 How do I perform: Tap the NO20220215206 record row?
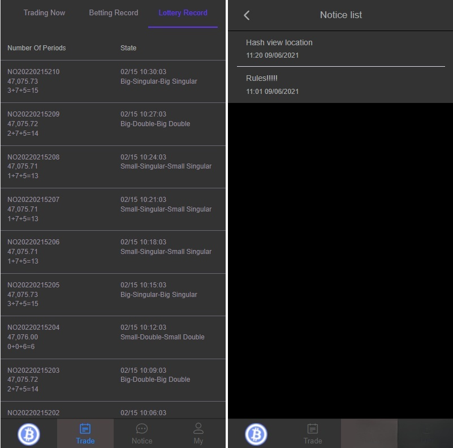(x=113, y=252)
